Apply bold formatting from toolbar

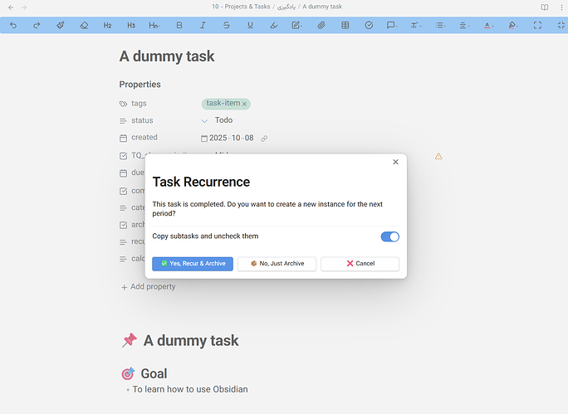click(x=179, y=26)
